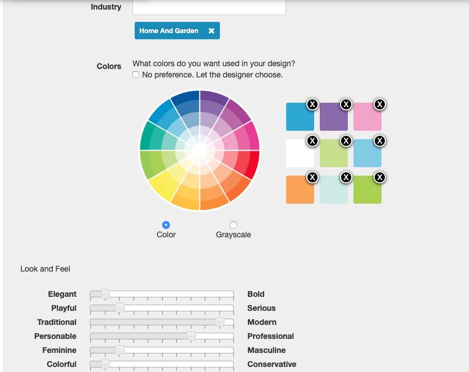Click the Elegant to Bold slider handle
Image resolution: width=469 pixels, height=372 pixels.
[105, 294]
